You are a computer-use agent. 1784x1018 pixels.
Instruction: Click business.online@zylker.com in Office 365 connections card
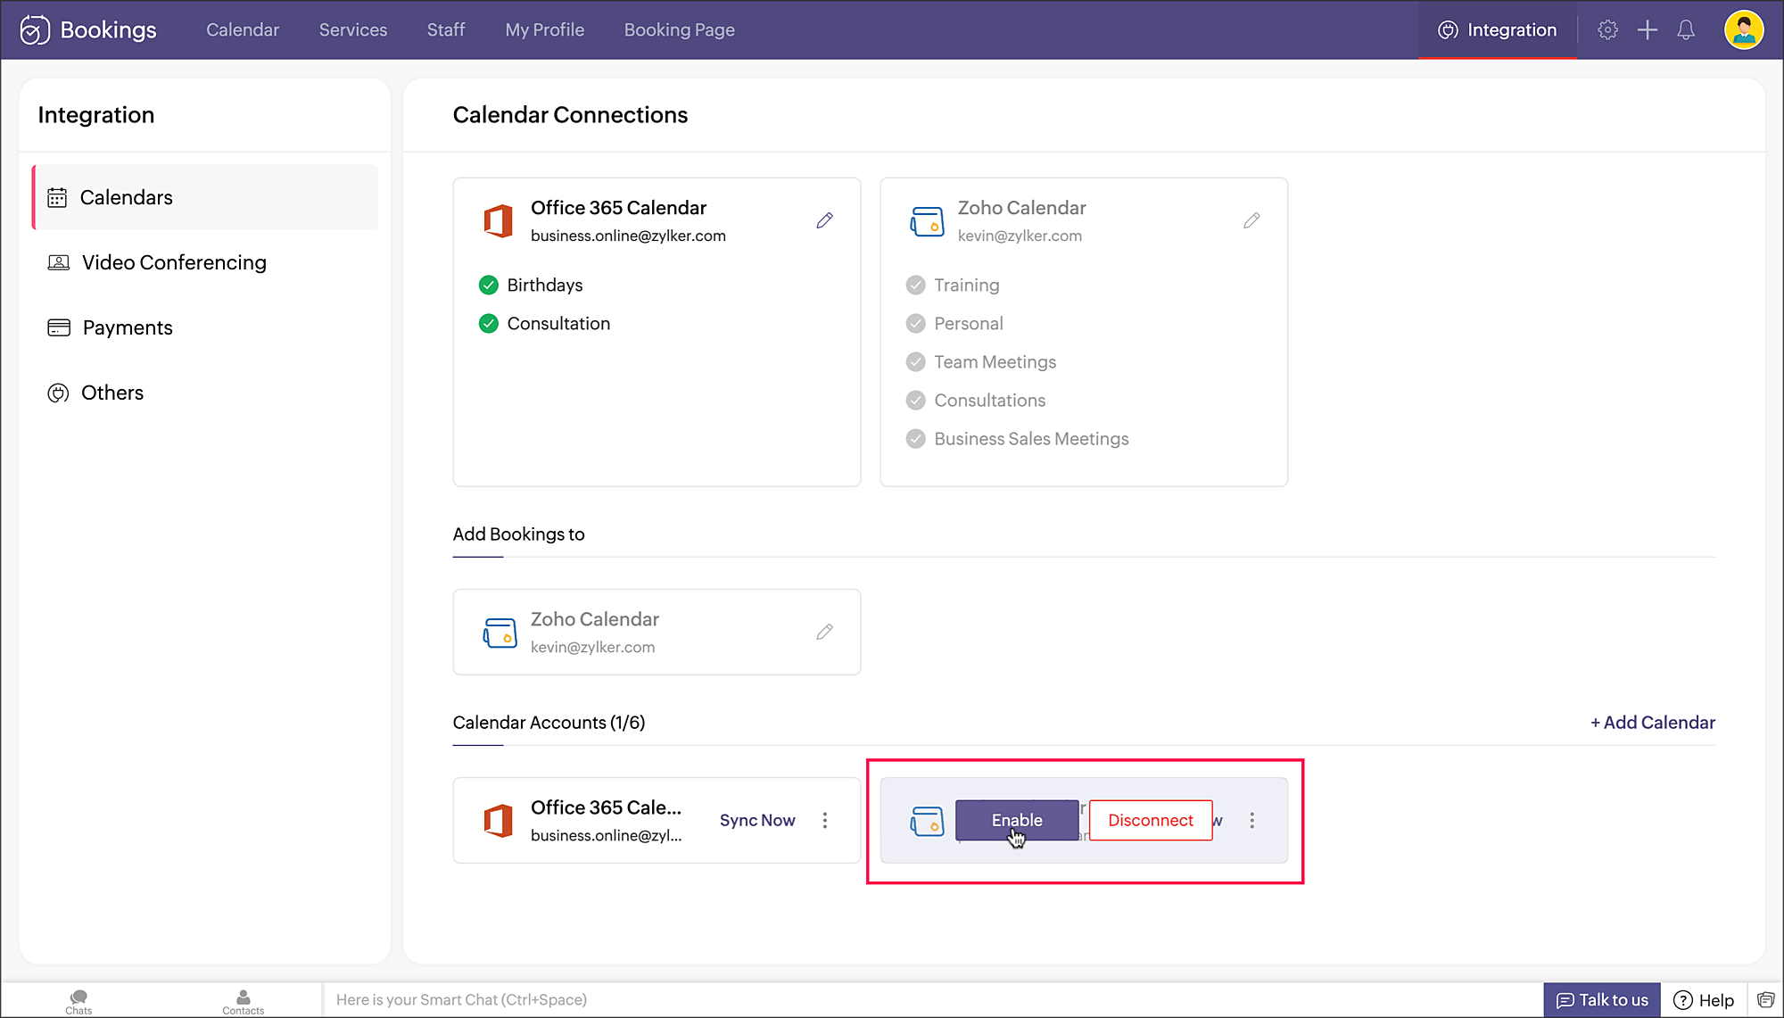pyautogui.click(x=628, y=236)
